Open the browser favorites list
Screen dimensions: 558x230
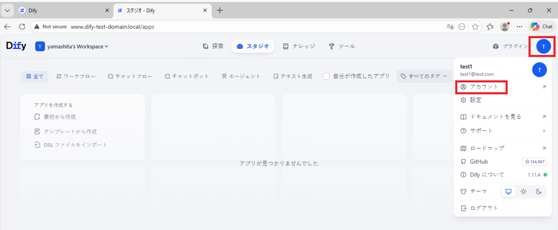click(490, 27)
